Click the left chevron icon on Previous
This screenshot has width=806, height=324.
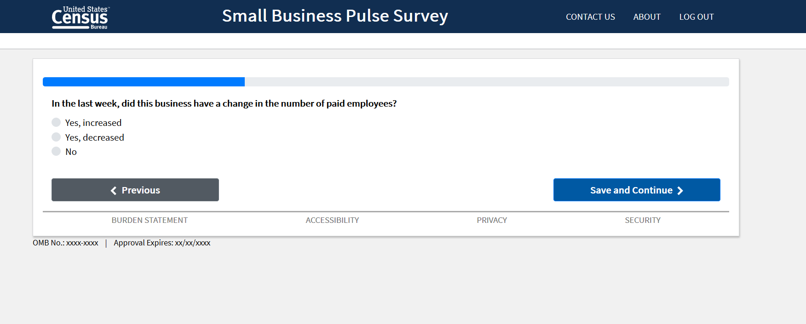(114, 190)
